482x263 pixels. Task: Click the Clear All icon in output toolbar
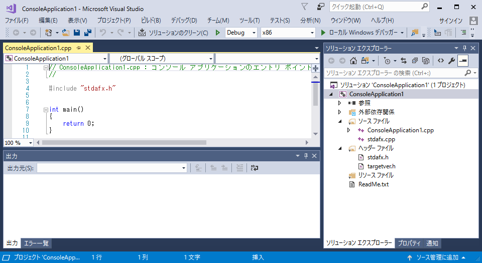pos(239,168)
